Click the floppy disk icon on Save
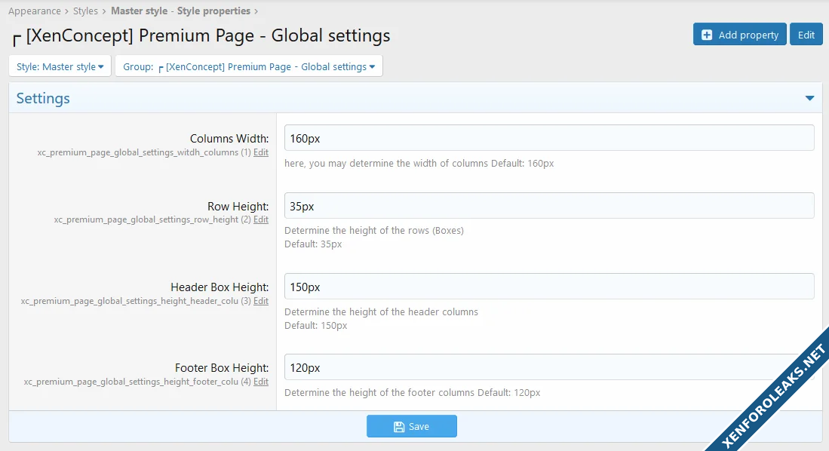 pos(399,427)
